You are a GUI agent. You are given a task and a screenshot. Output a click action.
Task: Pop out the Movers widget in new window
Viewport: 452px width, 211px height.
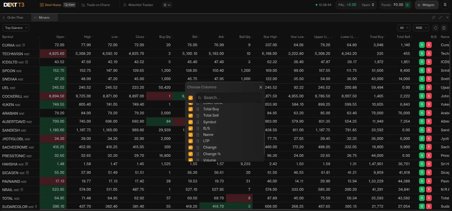(x=434, y=17)
